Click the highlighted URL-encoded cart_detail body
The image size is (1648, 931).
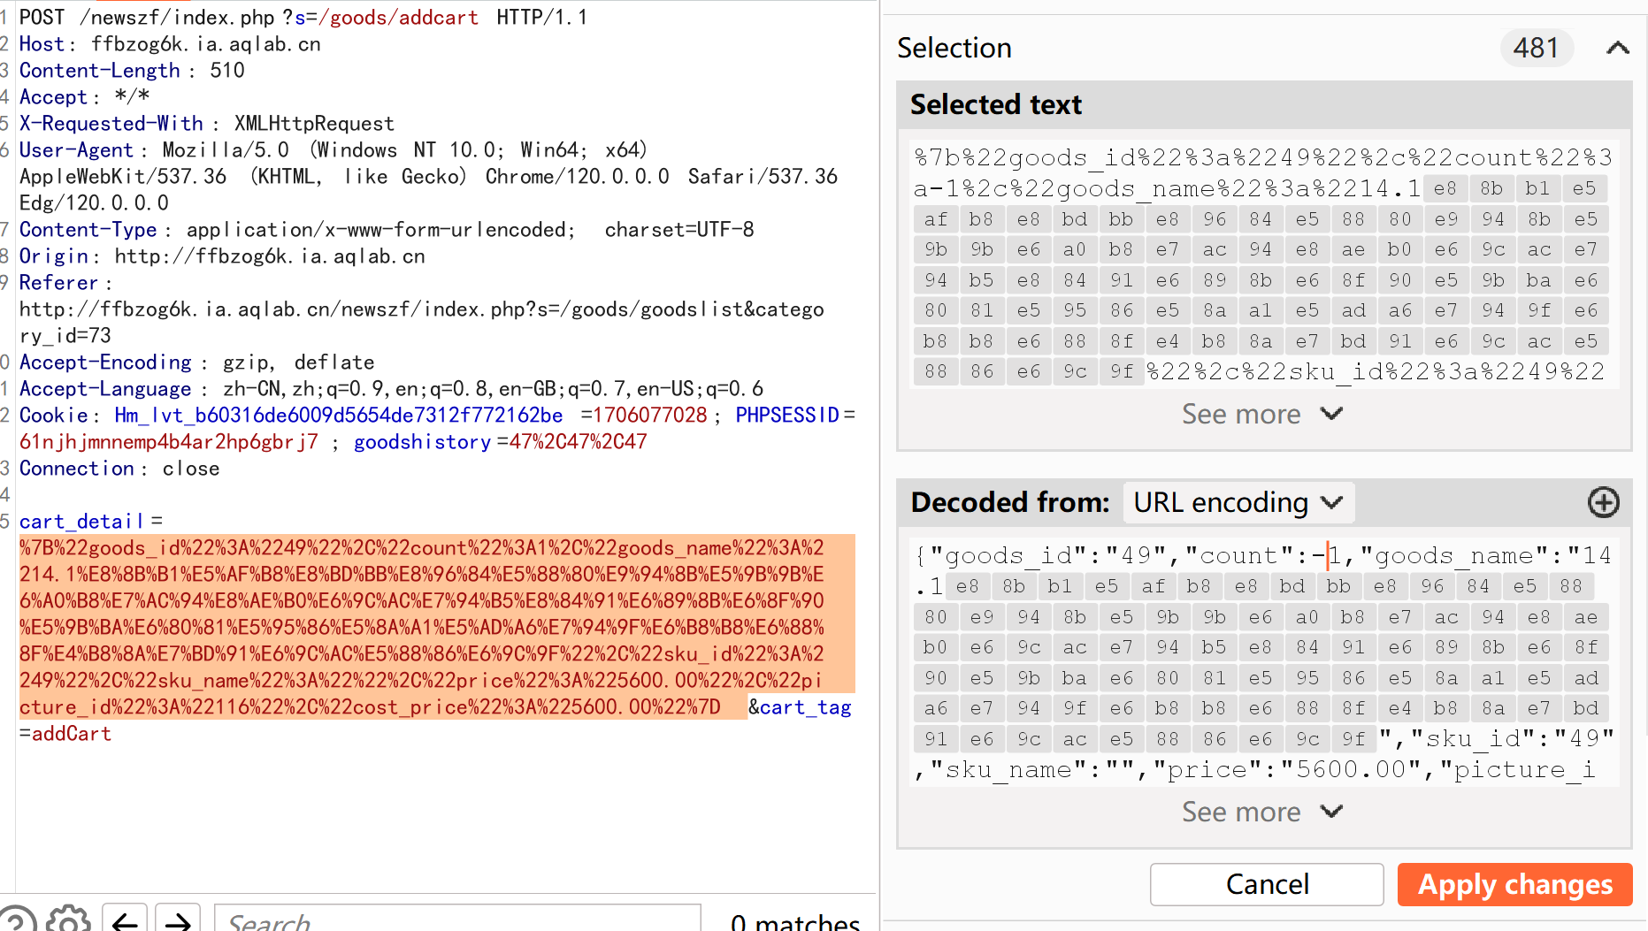pyautogui.click(x=437, y=627)
